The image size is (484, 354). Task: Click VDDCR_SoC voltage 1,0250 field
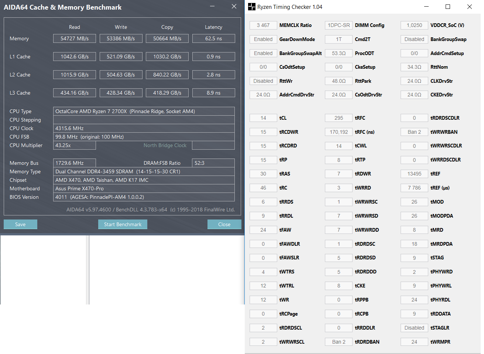point(414,25)
